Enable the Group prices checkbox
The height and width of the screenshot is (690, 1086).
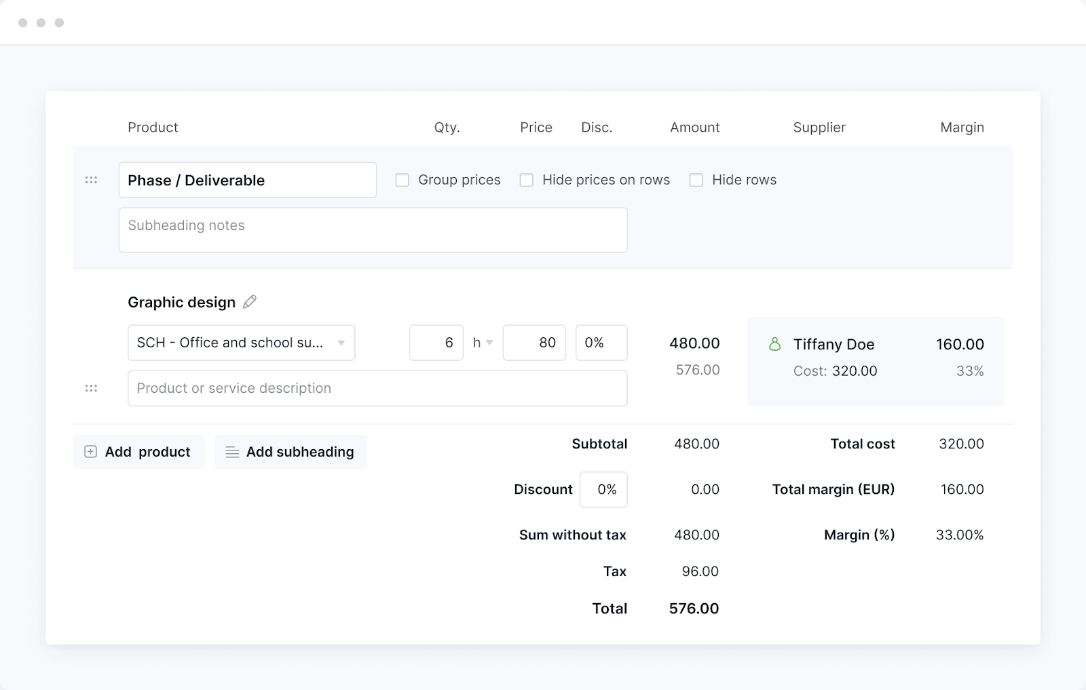(x=402, y=180)
